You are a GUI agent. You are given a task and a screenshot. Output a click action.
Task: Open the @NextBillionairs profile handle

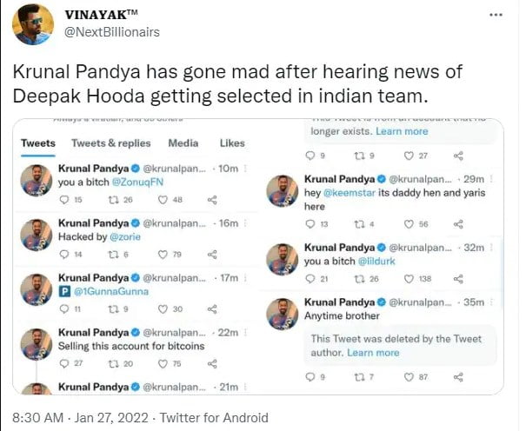[x=112, y=32]
